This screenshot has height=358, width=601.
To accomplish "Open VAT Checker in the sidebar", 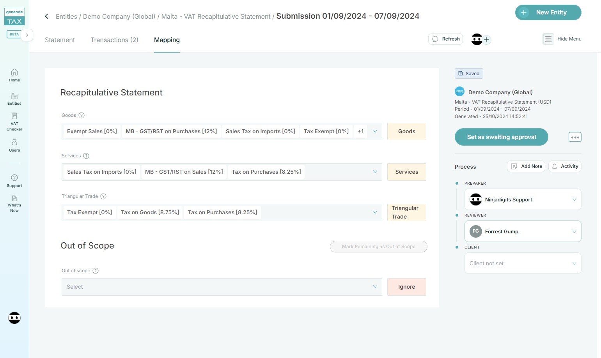I will click(14, 122).
